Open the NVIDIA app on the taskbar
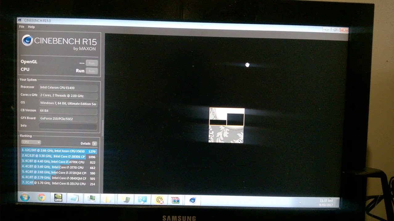This screenshot has width=394, height=221. [x=58, y=198]
